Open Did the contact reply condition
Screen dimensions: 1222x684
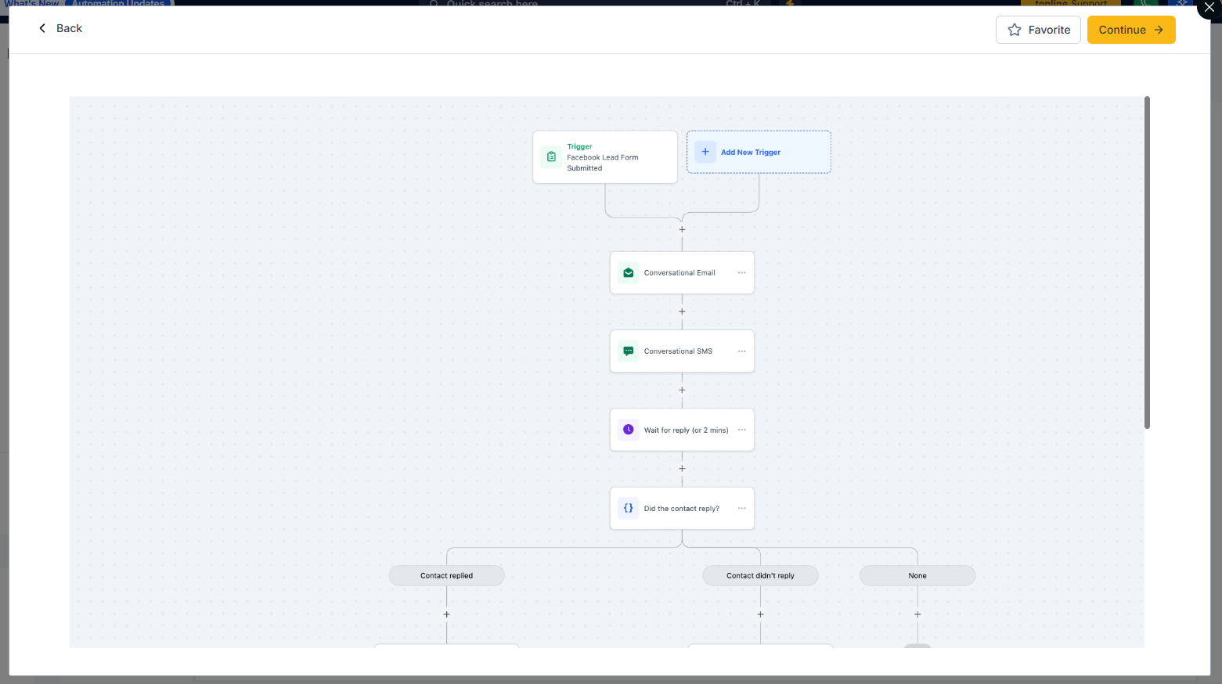pos(682,508)
